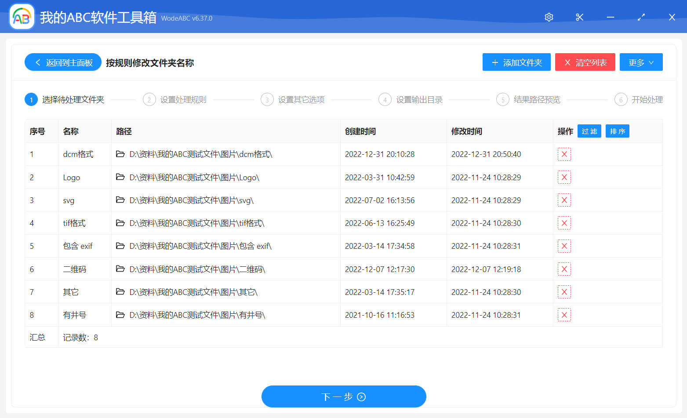The height and width of the screenshot is (418, 687).
Task: Return to main panel via 返回到主面板
Action: click(x=63, y=62)
